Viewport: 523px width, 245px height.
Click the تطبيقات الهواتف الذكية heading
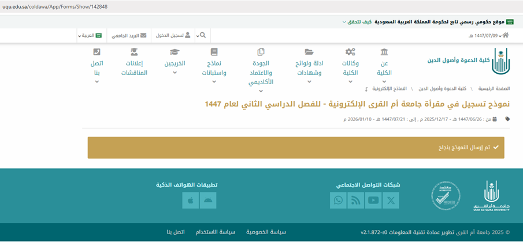pos(187,184)
